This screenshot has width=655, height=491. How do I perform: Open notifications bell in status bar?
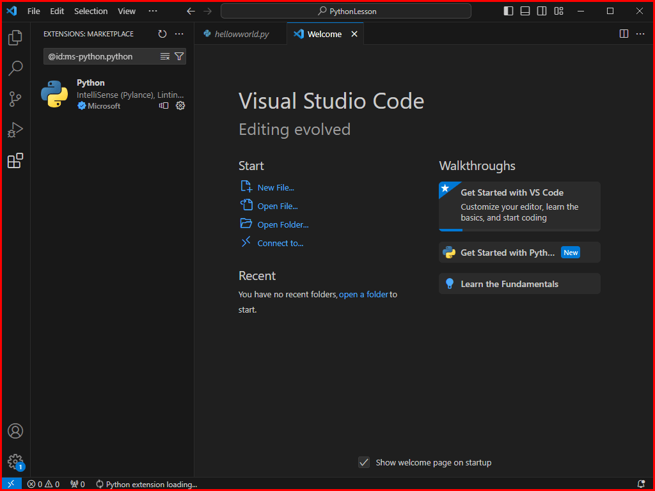641,484
